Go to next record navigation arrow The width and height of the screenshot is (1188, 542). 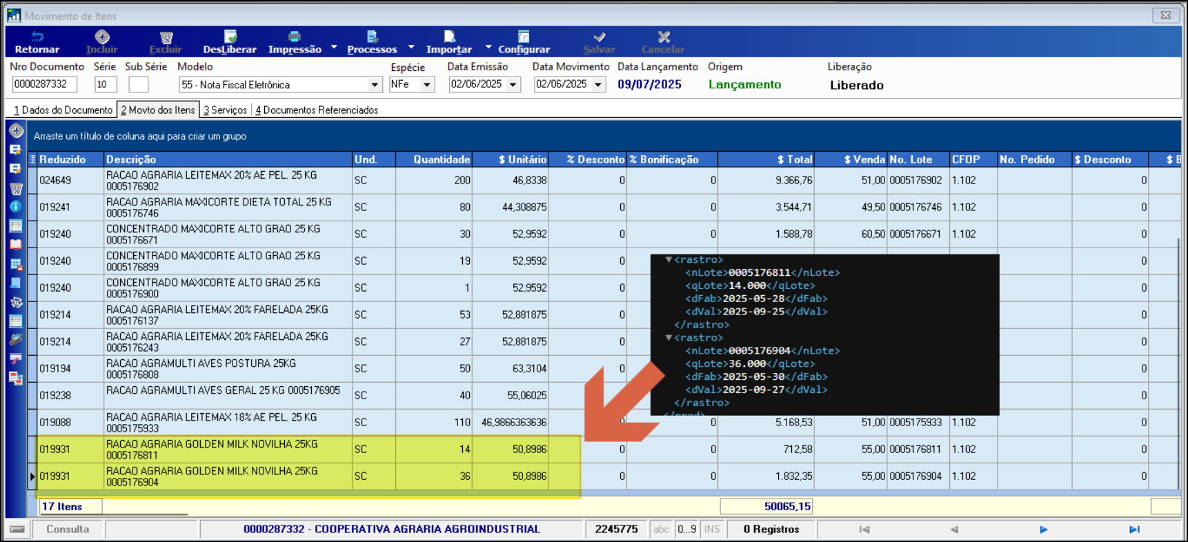pyautogui.click(x=1043, y=530)
